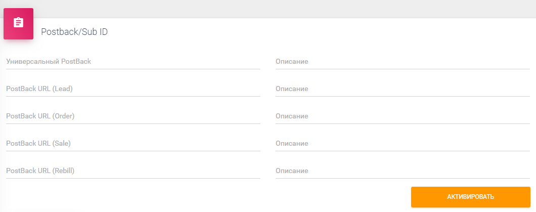Click the middle Описание field for Order
Viewport: 536px width, 212px height.
click(x=403, y=116)
